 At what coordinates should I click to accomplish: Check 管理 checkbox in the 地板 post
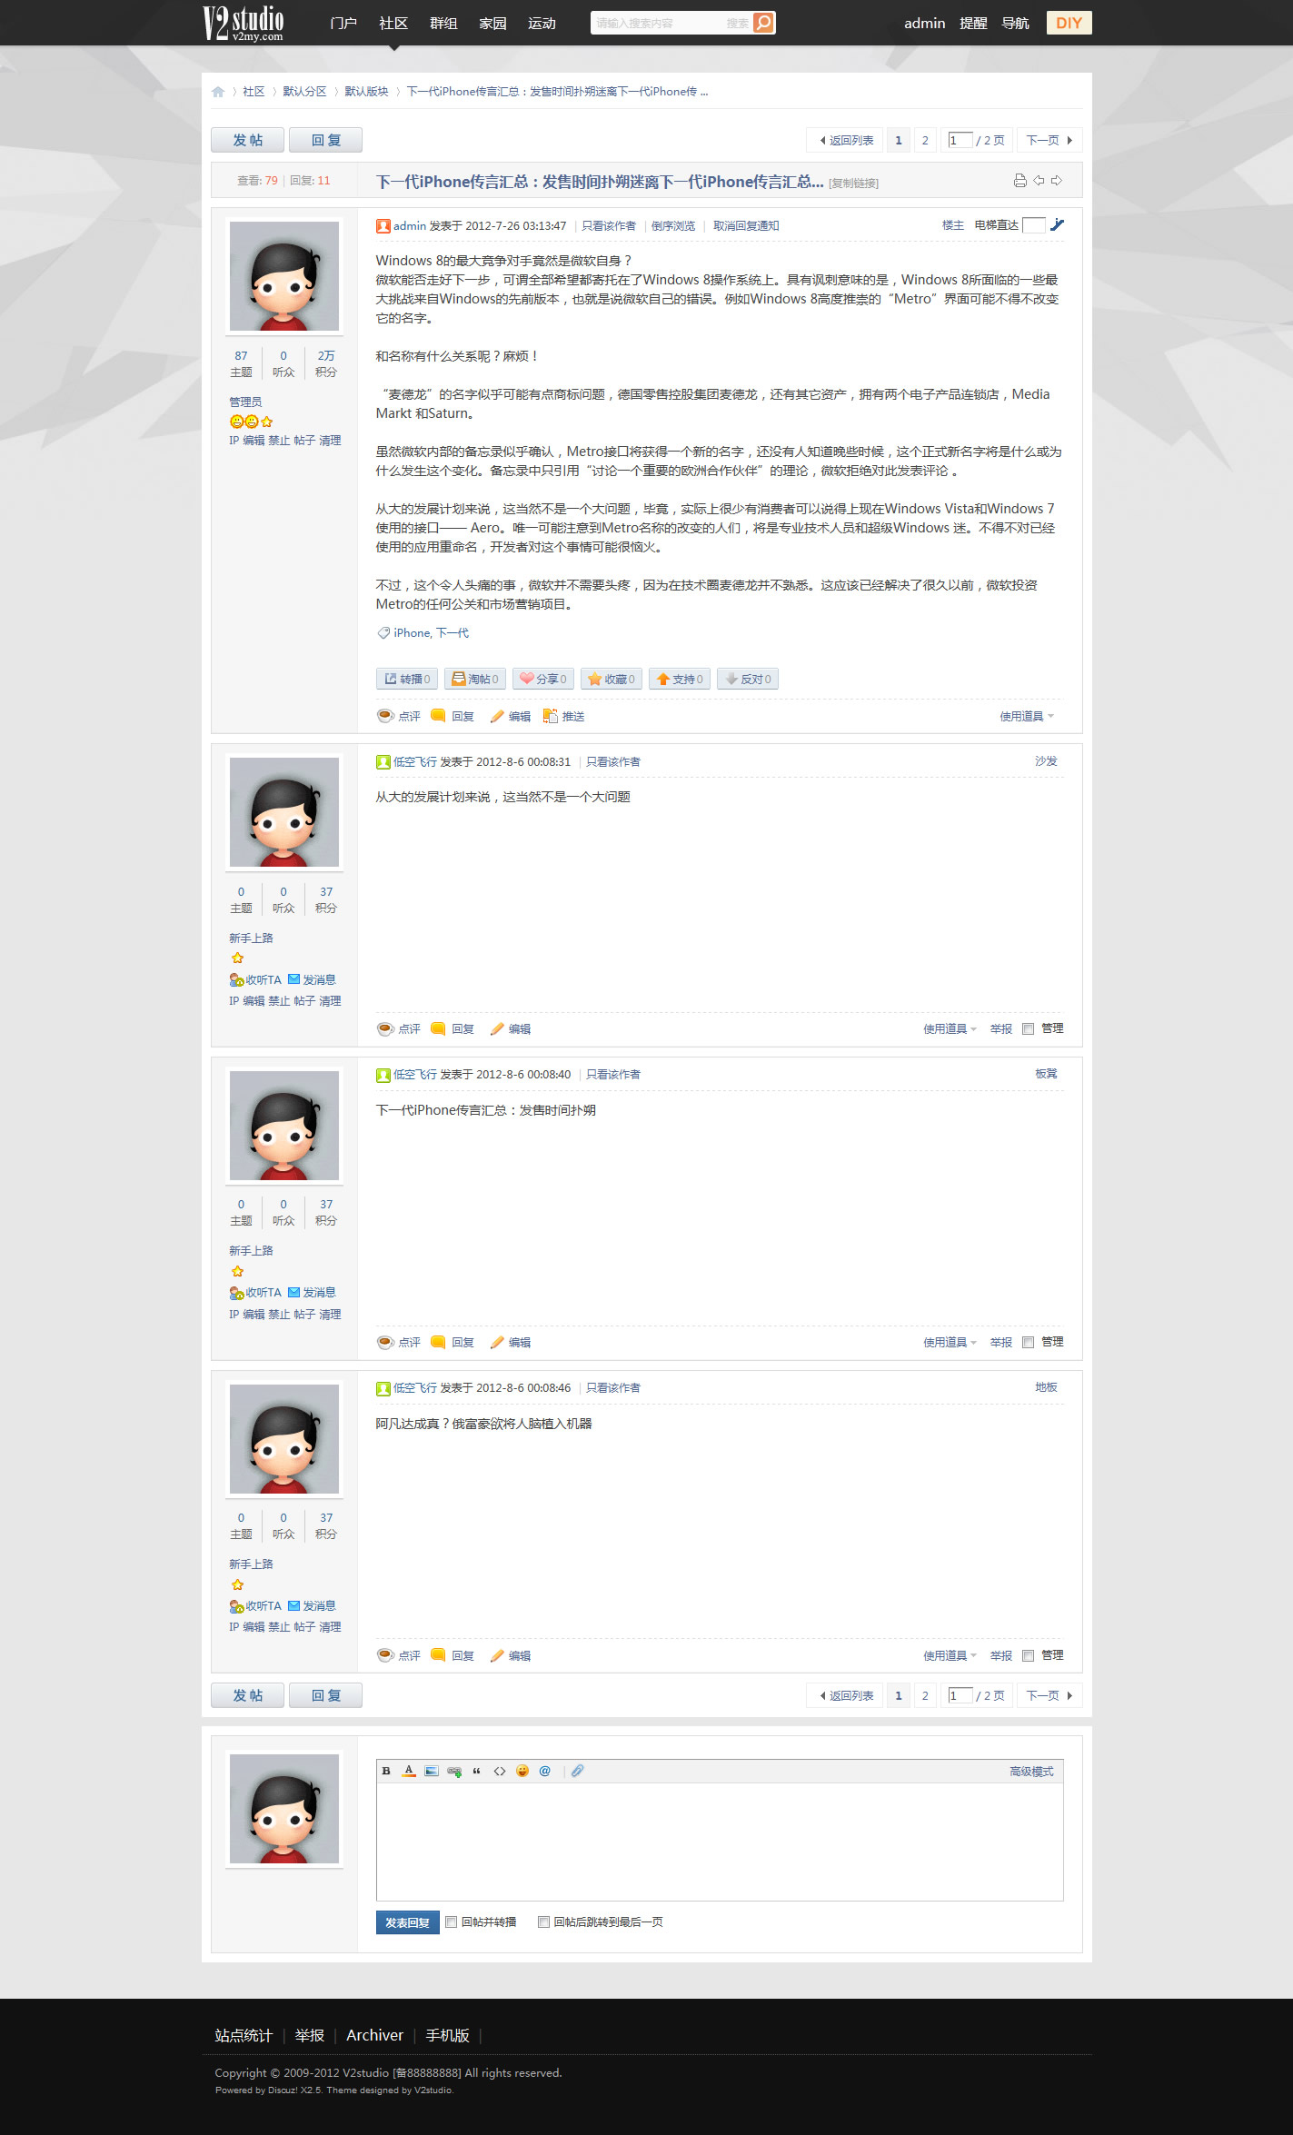coord(1028,1655)
